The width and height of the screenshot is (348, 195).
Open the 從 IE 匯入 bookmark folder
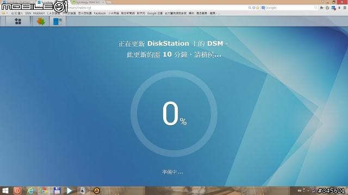[x=17, y=13]
